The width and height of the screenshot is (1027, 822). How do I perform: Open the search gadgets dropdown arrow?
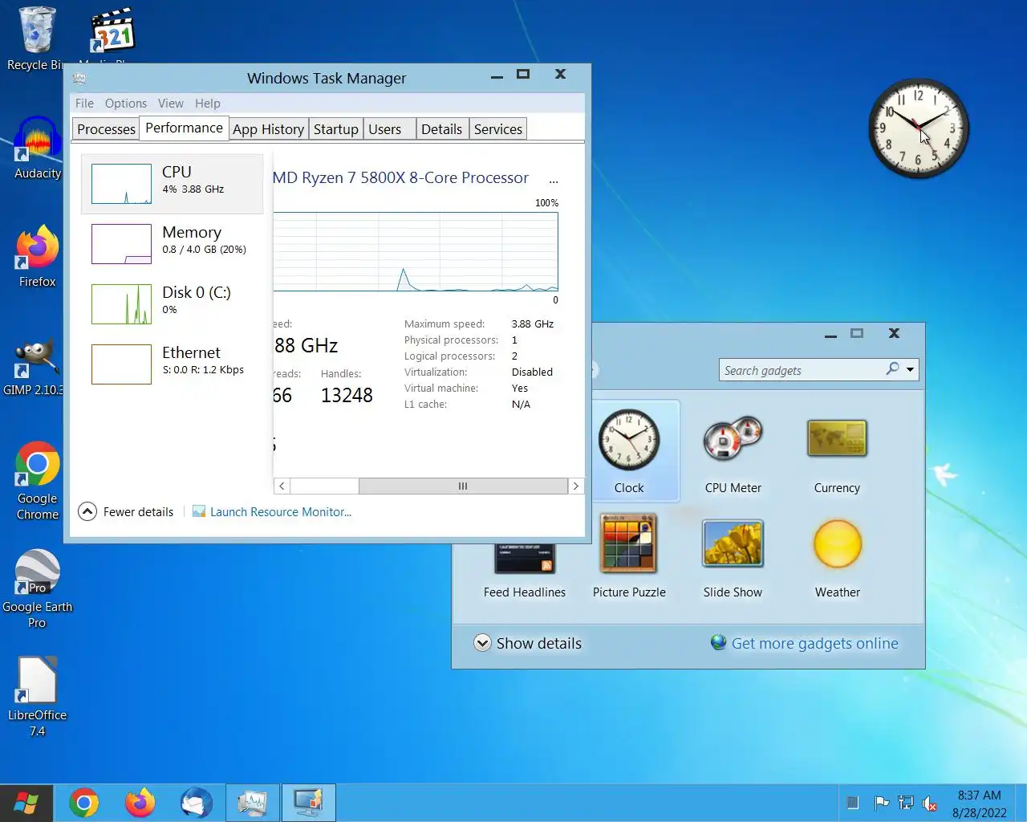coord(910,369)
